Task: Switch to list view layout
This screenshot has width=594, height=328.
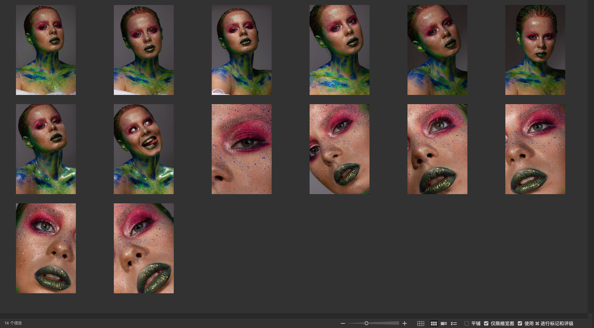Action: (x=454, y=323)
